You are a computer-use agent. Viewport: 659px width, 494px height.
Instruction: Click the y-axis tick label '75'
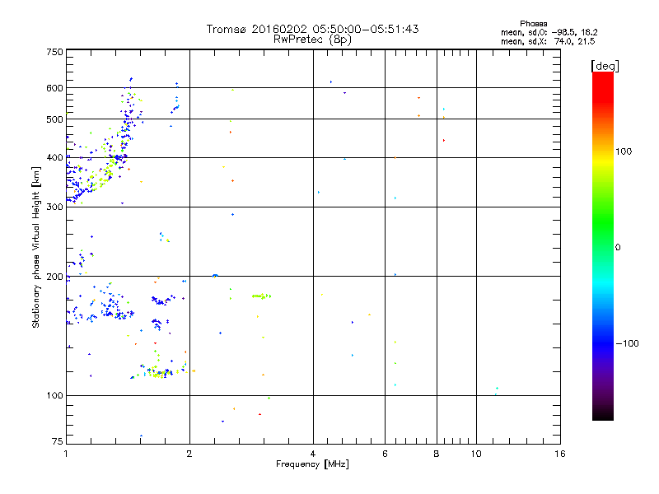click(x=58, y=441)
